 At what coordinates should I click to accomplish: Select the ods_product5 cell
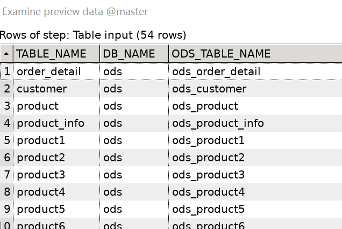coord(208,209)
